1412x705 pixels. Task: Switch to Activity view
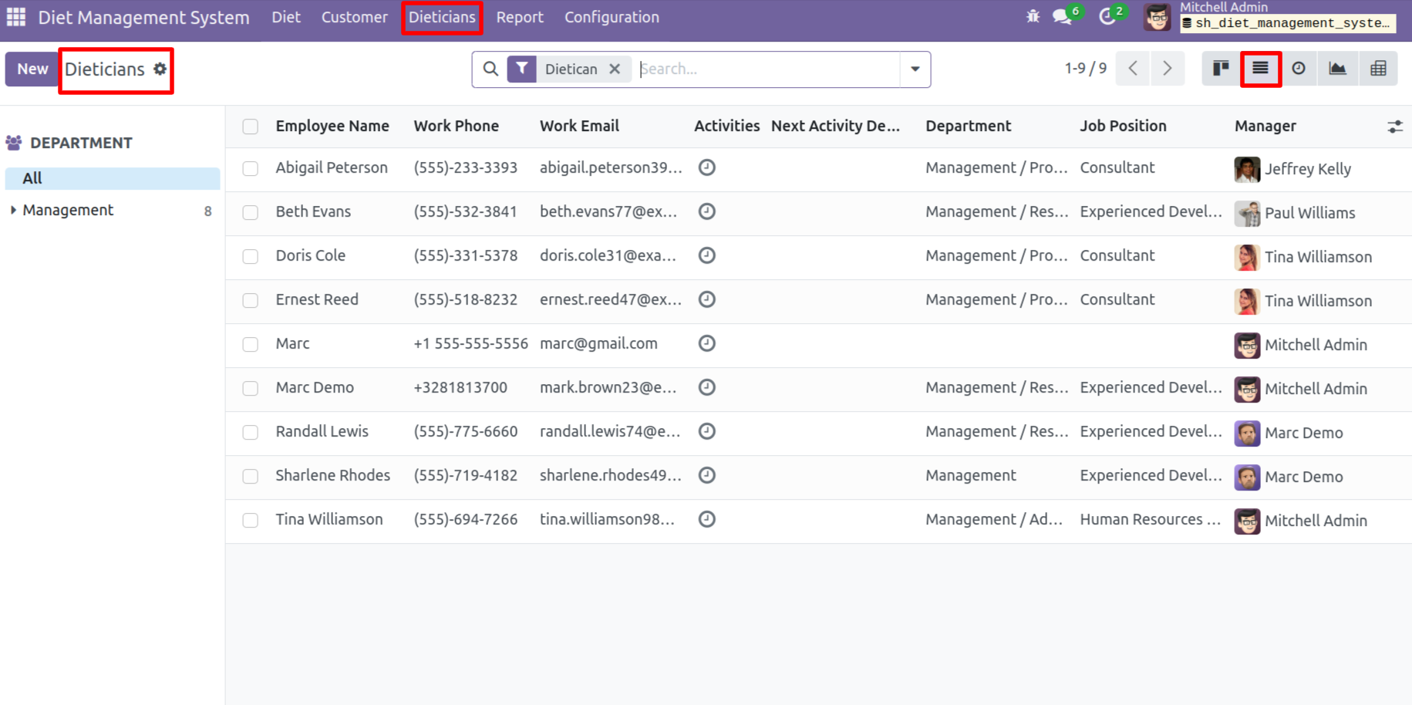click(x=1299, y=69)
